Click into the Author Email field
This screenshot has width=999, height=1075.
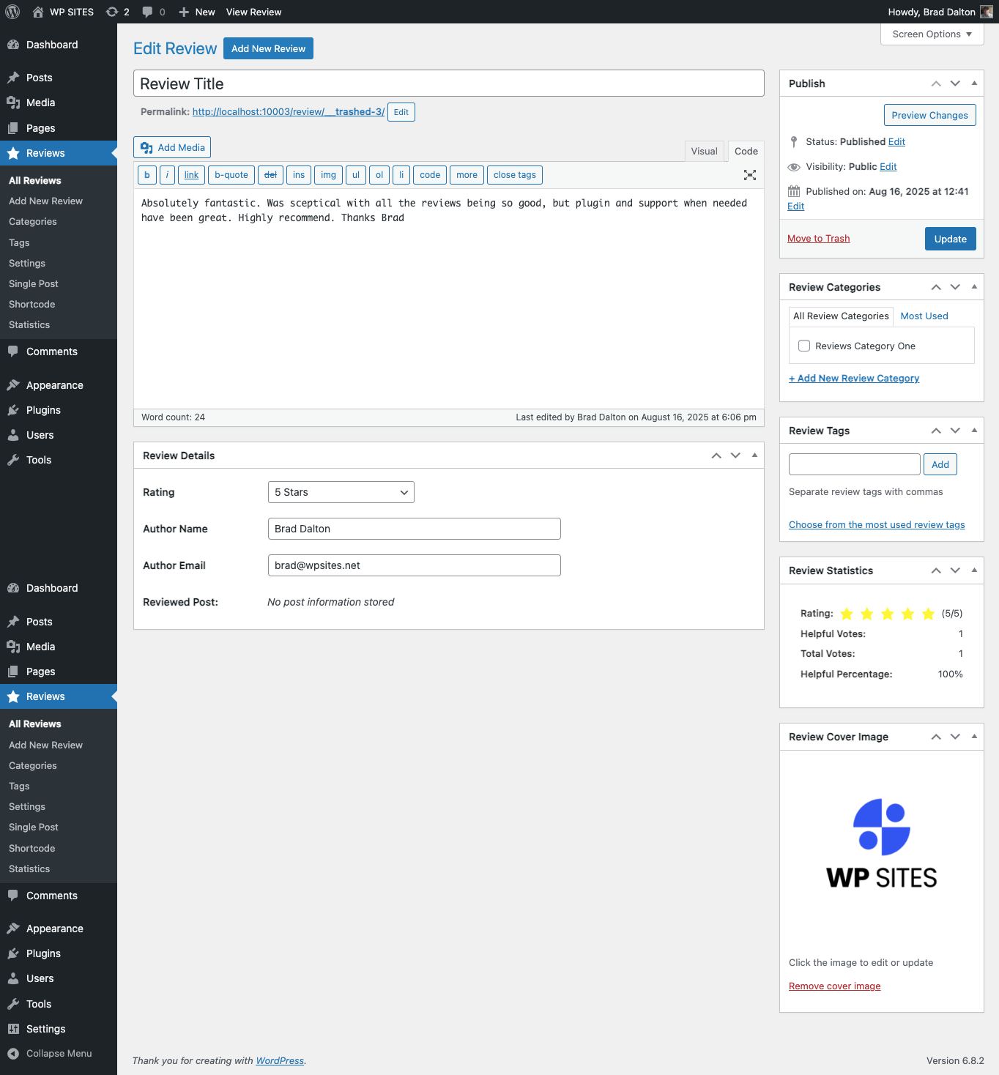414,565
